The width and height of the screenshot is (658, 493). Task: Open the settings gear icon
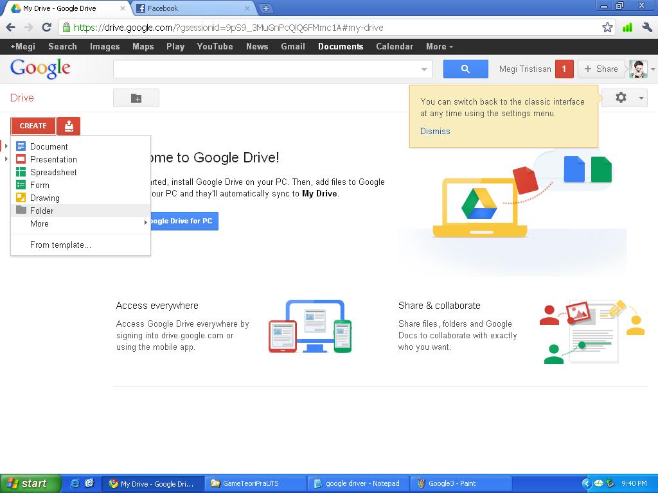(621, 98)
